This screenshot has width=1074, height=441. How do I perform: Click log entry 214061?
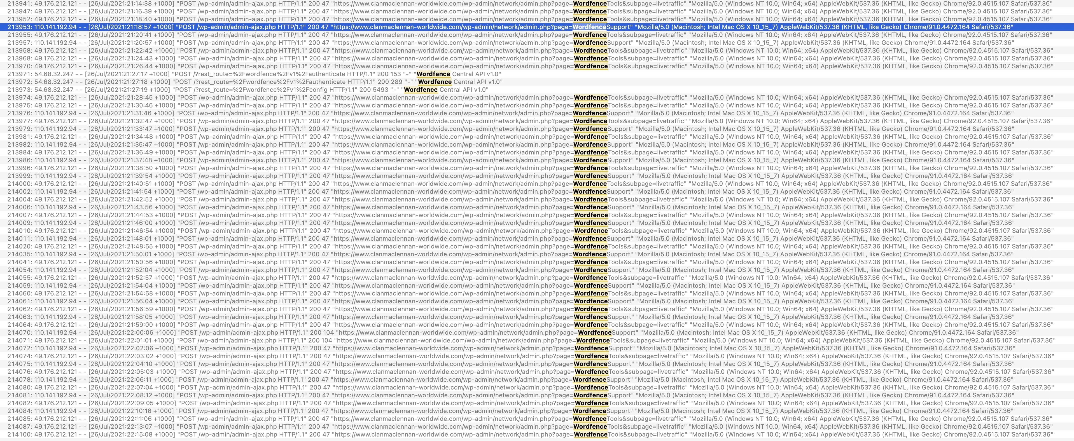[537, 301]
